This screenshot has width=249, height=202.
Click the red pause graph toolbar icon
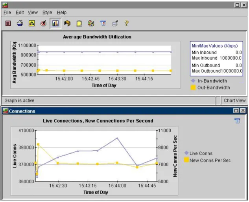8,24
